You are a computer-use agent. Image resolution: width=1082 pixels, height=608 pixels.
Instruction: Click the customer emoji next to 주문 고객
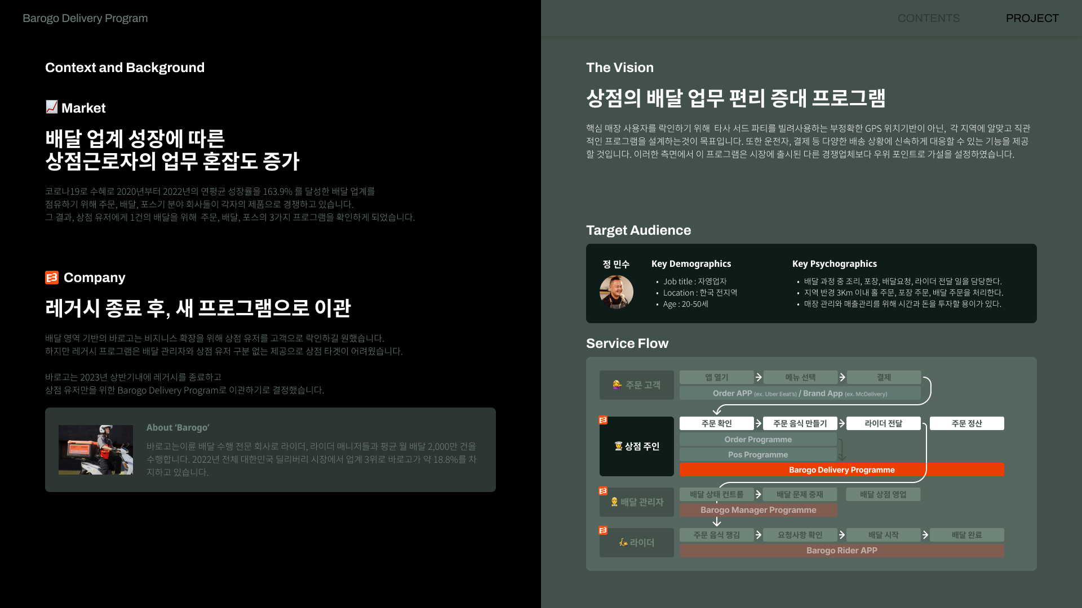618,385
